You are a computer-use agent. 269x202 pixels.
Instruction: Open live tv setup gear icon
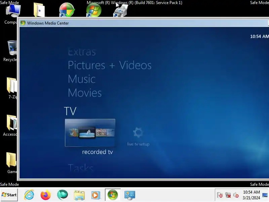pyautogui.click(x=138, y=132)
